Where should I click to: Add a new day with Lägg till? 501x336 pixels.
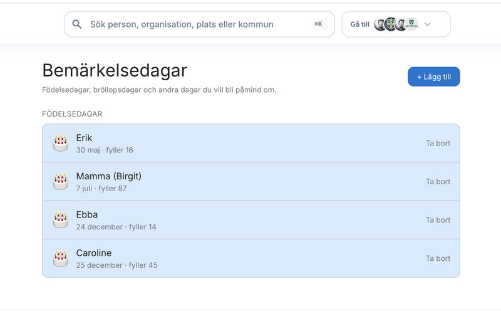(433, 76)
